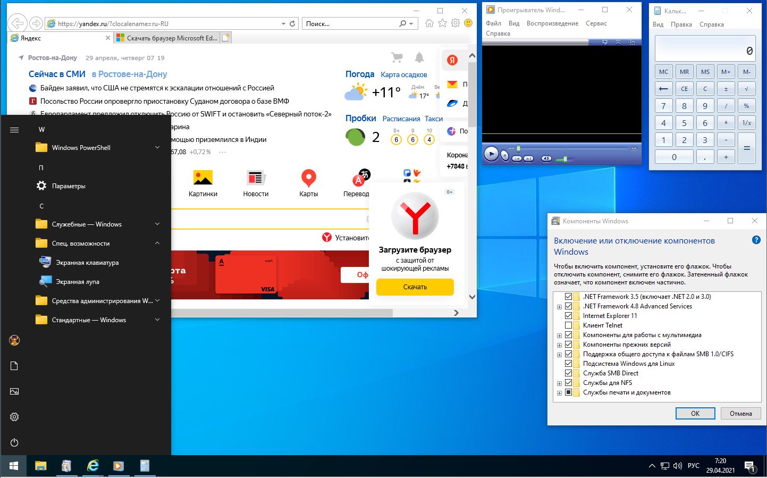Expand Службы печати и документов node
The width and height of the screenshot is (767, 478).
click(x=559, y=393)
